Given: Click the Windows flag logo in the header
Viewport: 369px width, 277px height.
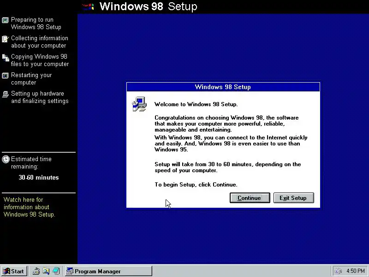Looking at the screenshot, I should click(89, 6).
